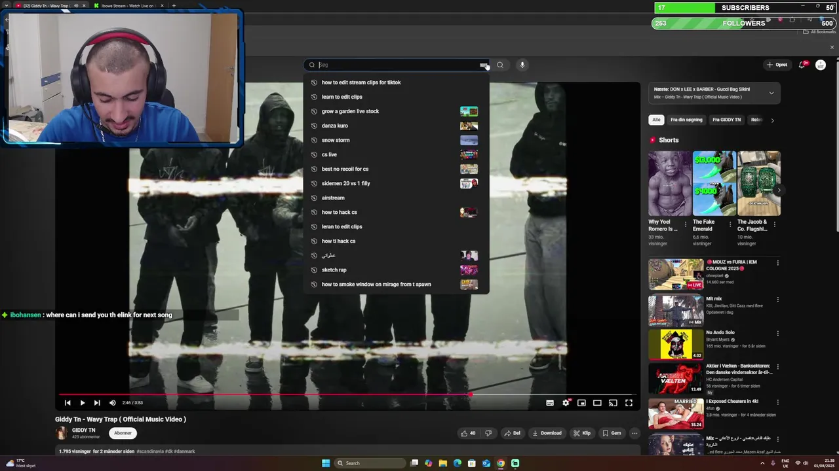Share video with Del button
The height and width of the screenshot is (471, 839).
point(512,433)
